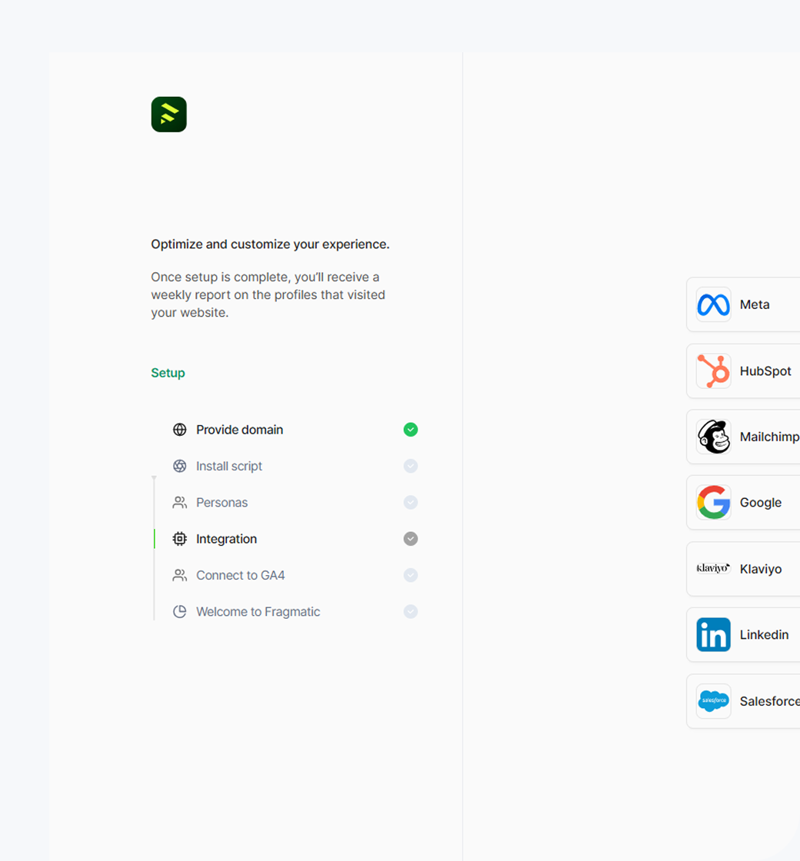Click the Setup heading text
Viewport: 800px width, 861px height.
(168, 373)
